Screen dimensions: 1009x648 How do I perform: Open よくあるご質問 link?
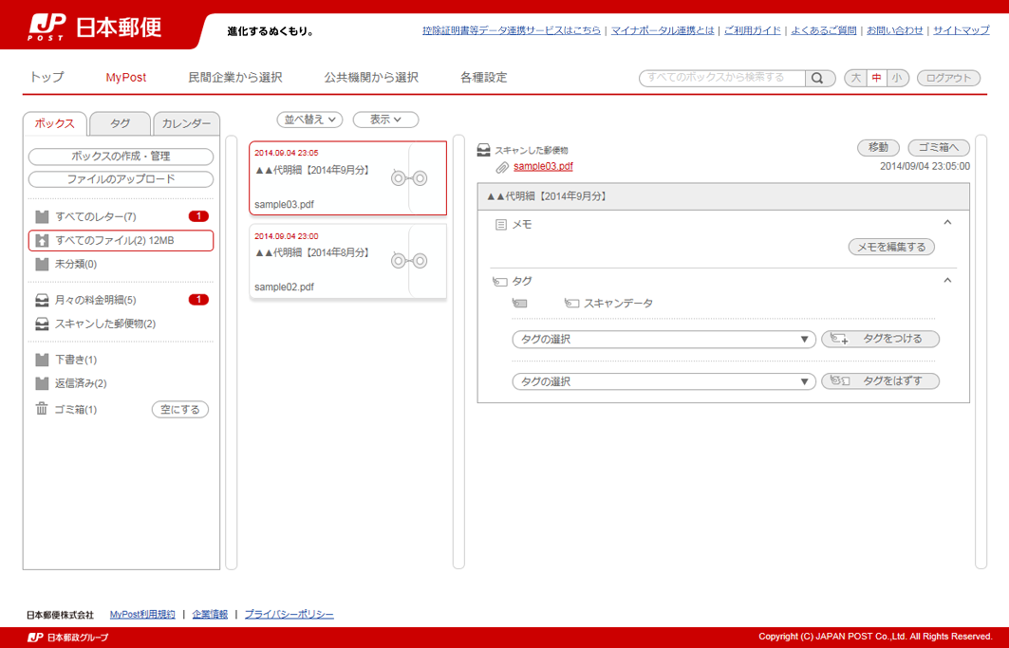tap(824, 30)
